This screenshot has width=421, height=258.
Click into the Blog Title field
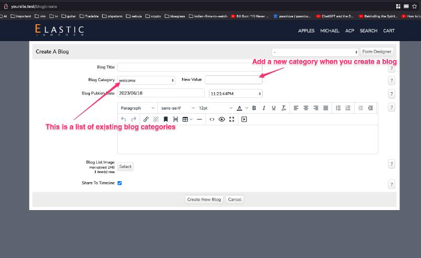coord(189,67)
